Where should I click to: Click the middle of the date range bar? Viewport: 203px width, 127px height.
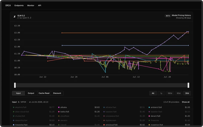point(101,85)
